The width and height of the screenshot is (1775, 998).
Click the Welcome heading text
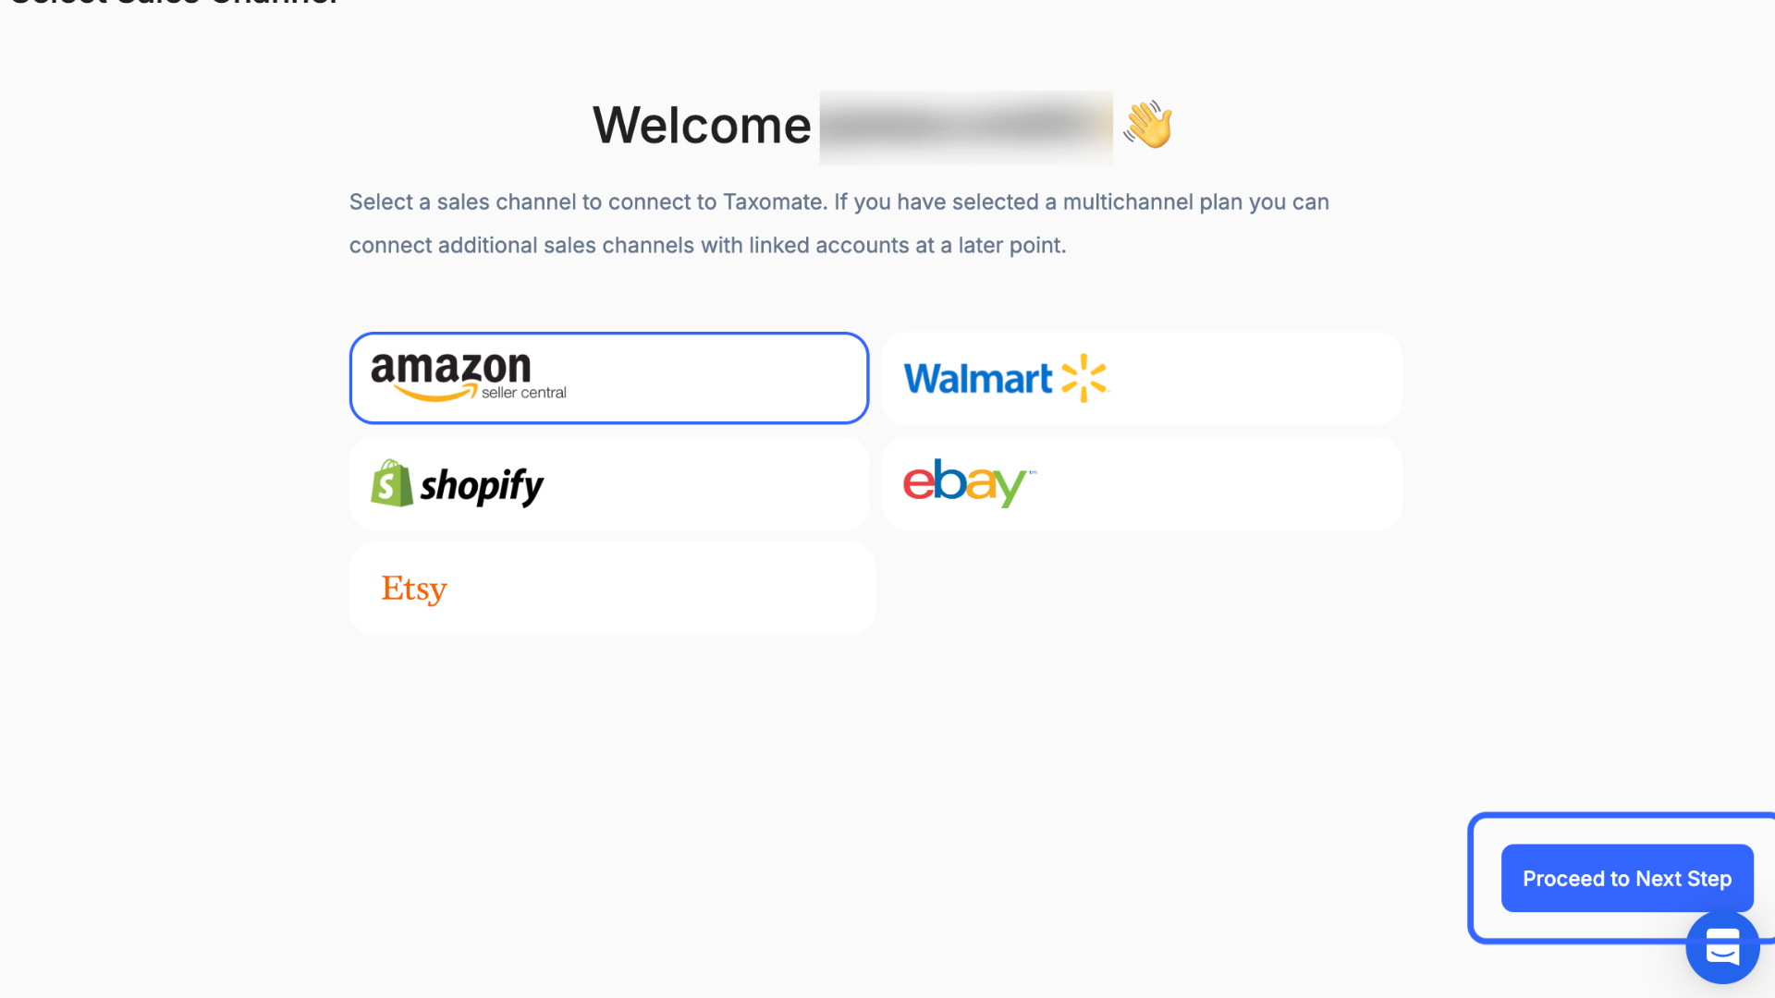click(702, 125)
